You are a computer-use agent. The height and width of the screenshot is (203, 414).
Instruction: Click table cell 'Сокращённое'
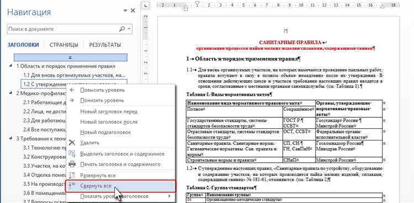[299, 111]
